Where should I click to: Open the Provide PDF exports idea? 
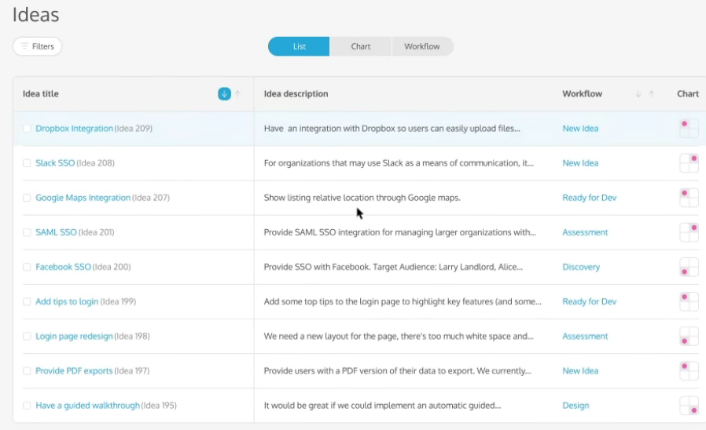(x=74, y=370)
